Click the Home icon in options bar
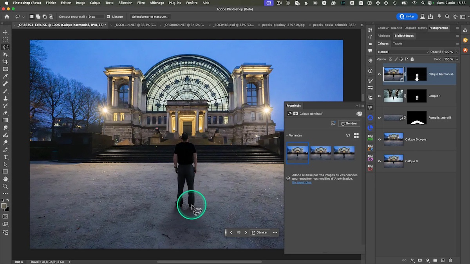The height and width of the screenshot is (264, 470). 7,17
